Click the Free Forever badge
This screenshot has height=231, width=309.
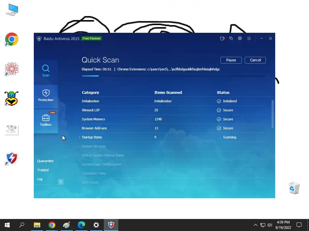91,38
